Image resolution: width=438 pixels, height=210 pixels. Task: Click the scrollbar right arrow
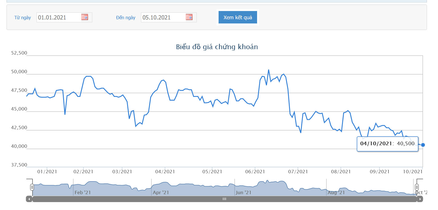point(420,199)
